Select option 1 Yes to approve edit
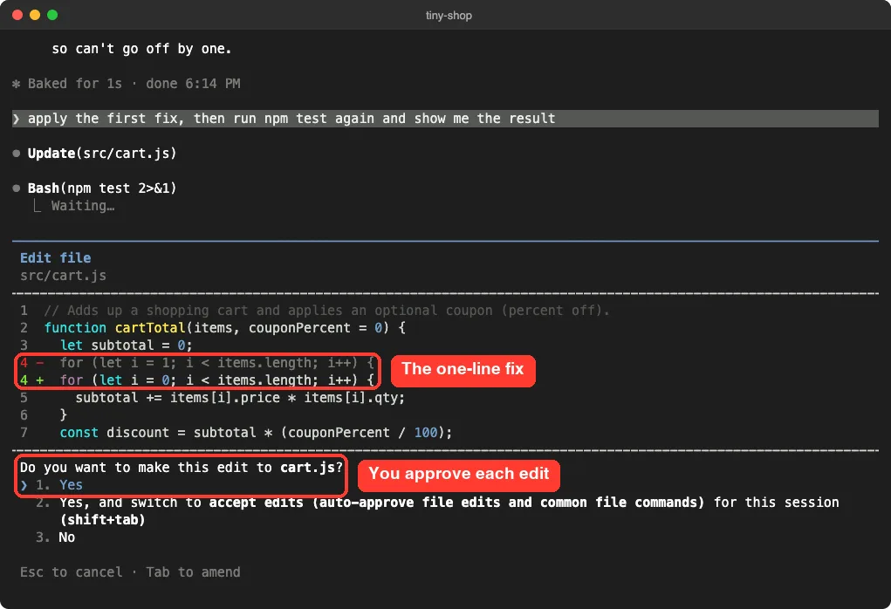 tap(59, 484)
